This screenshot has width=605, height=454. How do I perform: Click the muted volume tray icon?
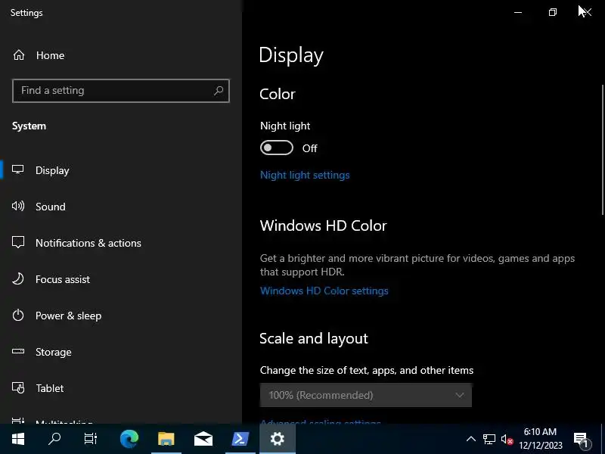[x=507, y=439]
